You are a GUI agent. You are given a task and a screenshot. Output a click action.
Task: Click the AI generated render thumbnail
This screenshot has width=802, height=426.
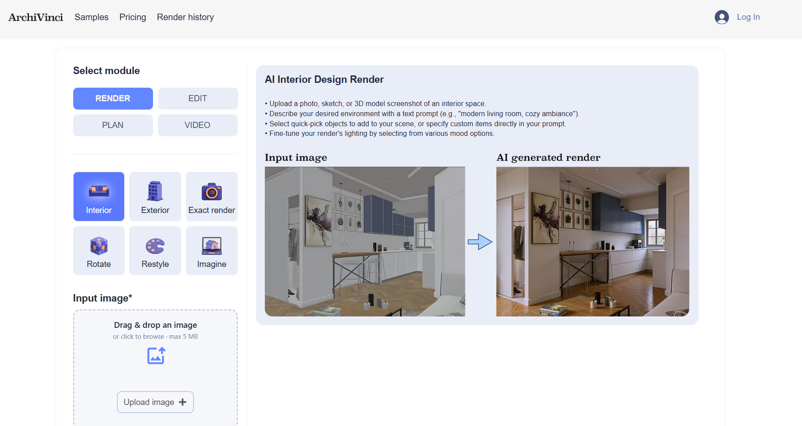click(593, 241)
